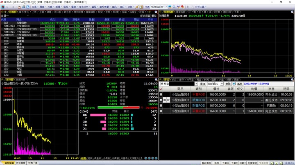Click the 智能客服 status bar button
The width and height of the screenshot is (295, 165).
(x=206, y=163)
